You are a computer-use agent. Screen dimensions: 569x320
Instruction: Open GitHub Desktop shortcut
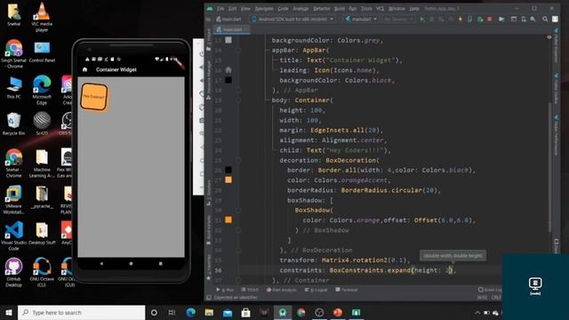point(13,273)
